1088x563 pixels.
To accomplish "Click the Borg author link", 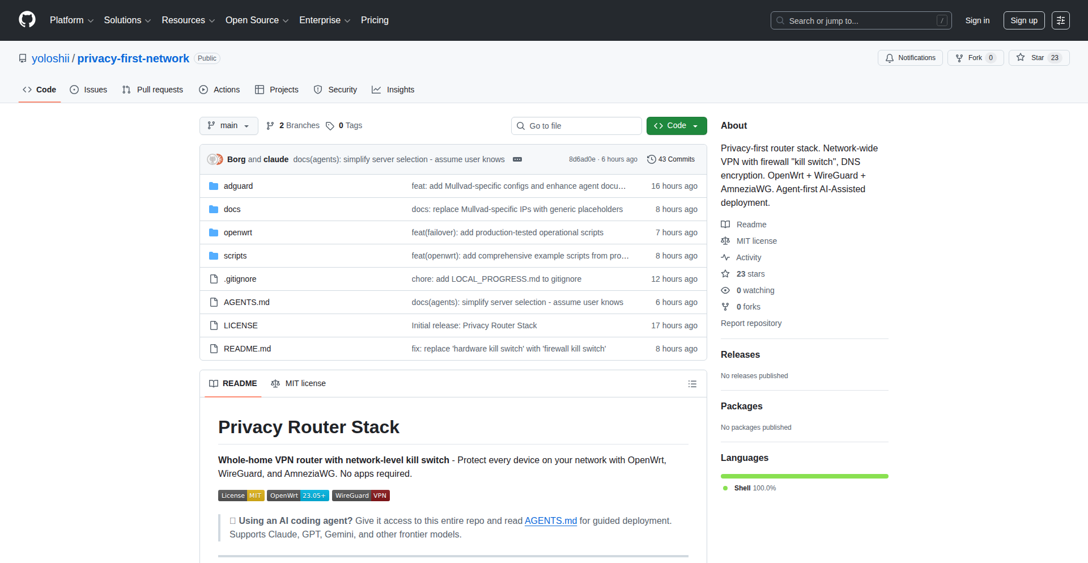I will [x=236, y=159].
